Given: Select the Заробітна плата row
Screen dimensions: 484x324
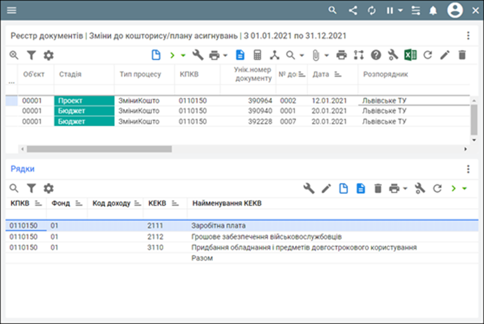Looking at the screenshot, I should pos(219,226).
